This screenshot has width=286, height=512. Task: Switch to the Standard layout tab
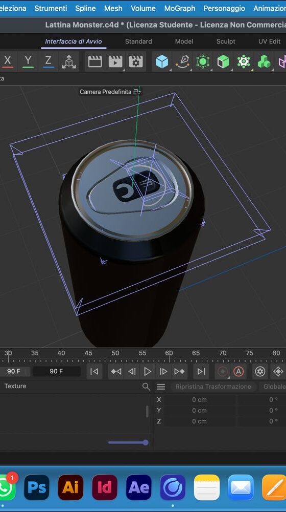tap(138, 41)
